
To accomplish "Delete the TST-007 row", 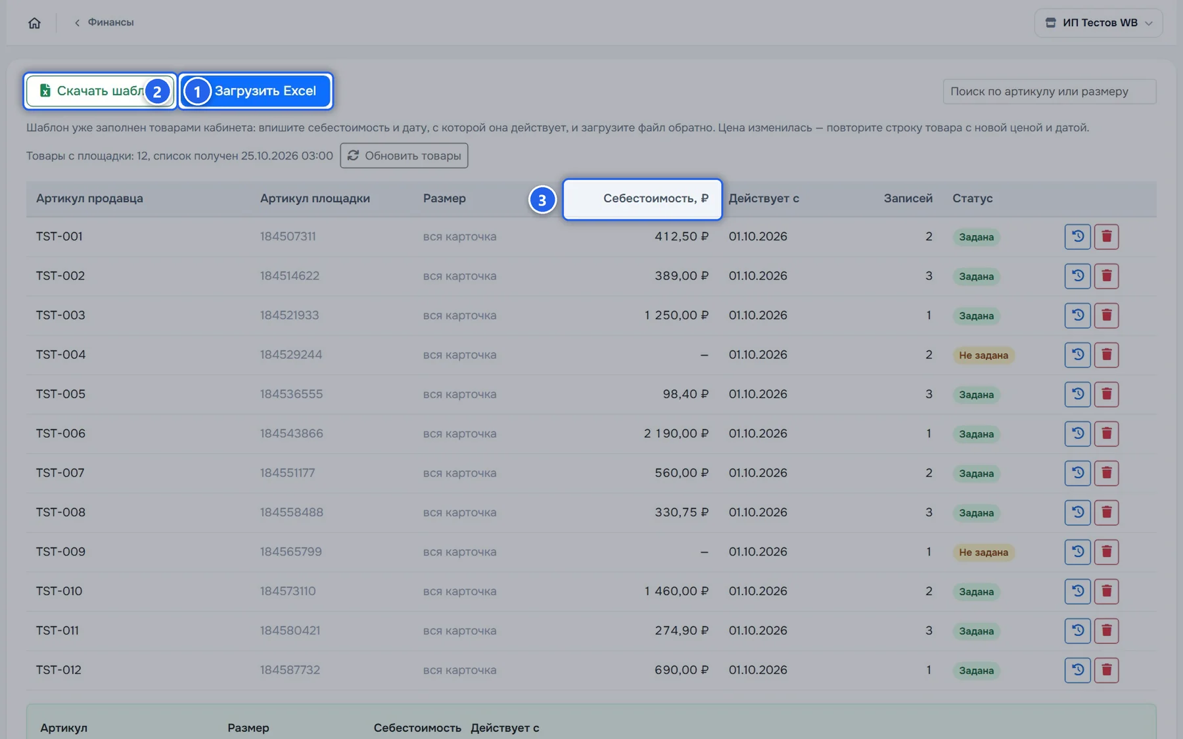I will coord(1107,473).
